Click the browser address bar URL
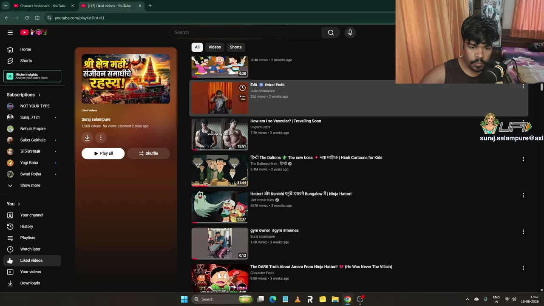 point(80,18)
